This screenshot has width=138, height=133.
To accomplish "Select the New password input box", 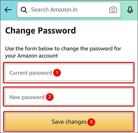I will [69, 97].
